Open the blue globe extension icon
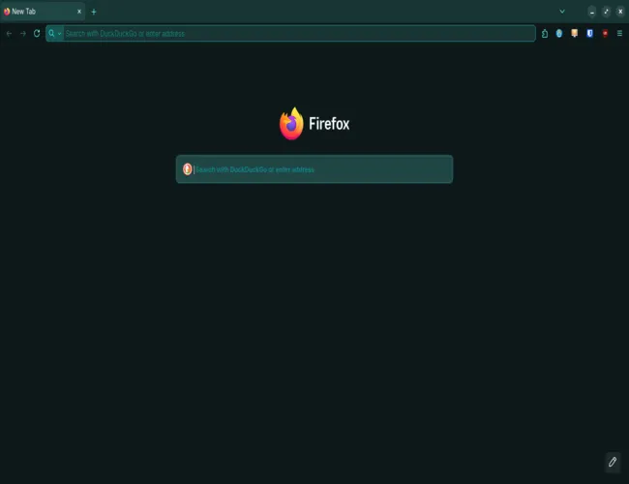This screenshot has width=629, height=484. [559, 33]
